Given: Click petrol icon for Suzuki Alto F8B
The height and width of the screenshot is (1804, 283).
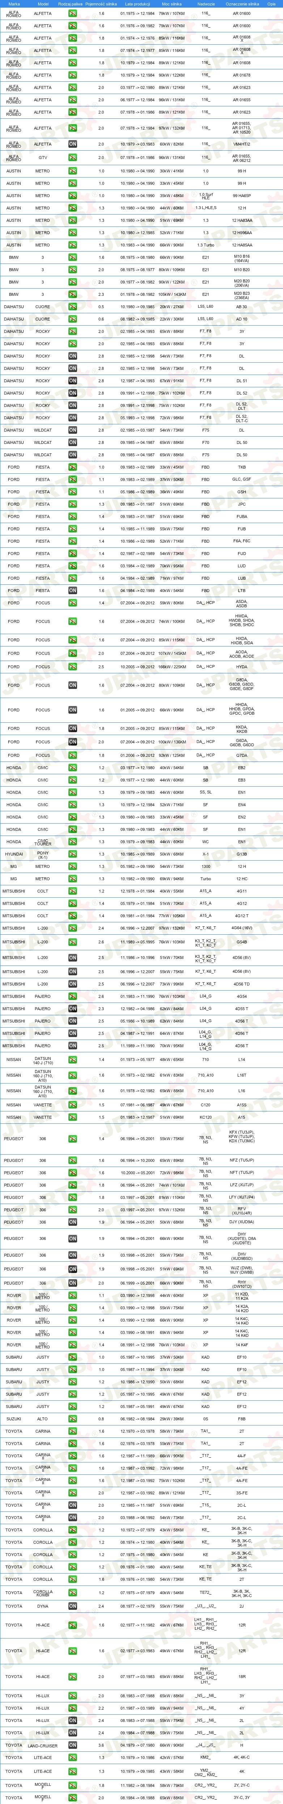Looking at the screenshot, I should [x=73, y=1419].
